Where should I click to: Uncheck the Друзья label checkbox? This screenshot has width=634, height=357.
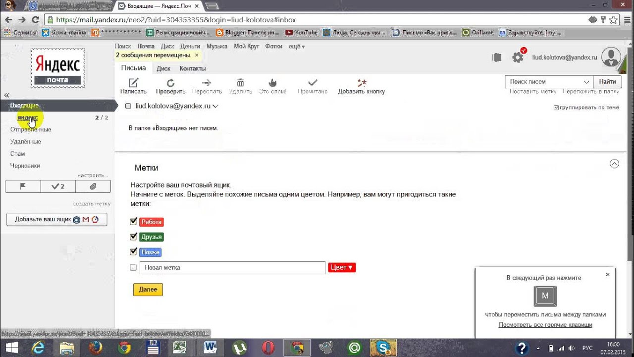133,237
